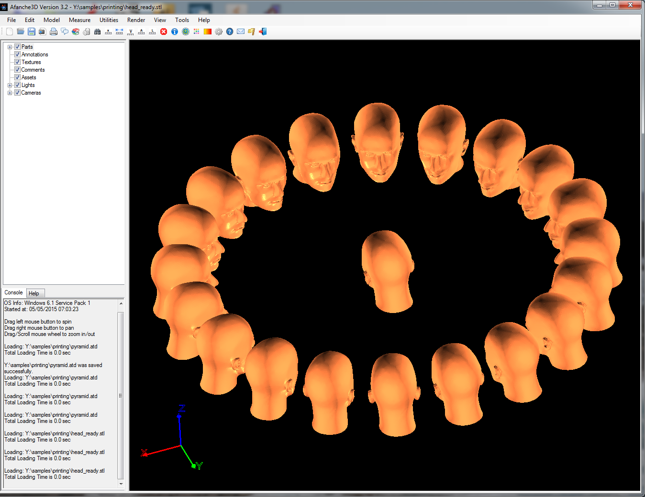The height and width of the screenshot is (497, 645).
Task: Click the blue info icon
Action: pos(175,32)
